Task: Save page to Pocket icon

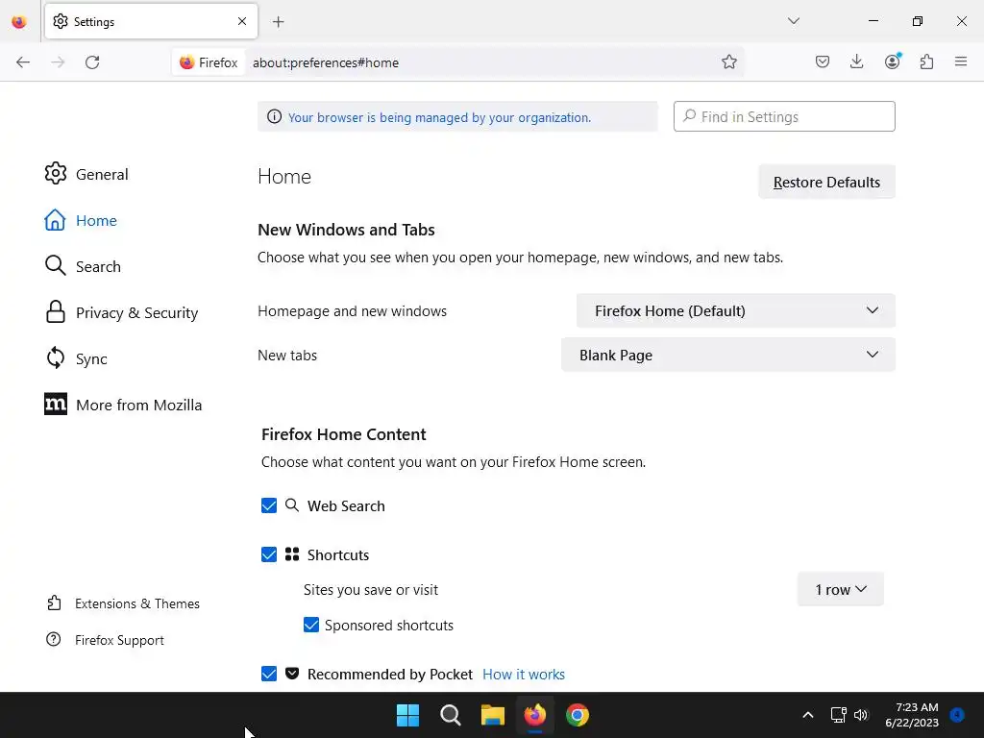Action: coord(823,61)
